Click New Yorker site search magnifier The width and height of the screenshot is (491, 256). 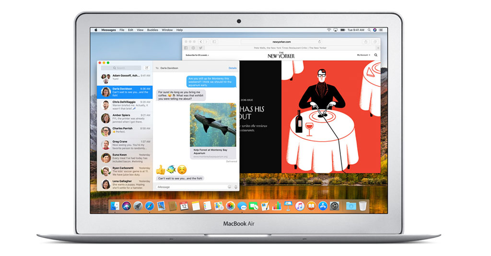[376, 55]
